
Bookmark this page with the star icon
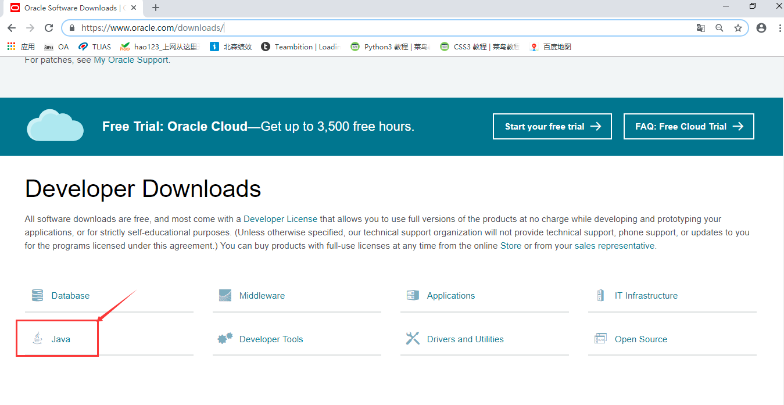[738, 28]
